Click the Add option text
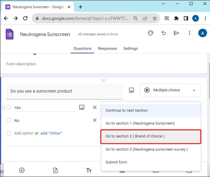Image resolution: width=210 pixels, height=177 pixels. pos(24,133)
